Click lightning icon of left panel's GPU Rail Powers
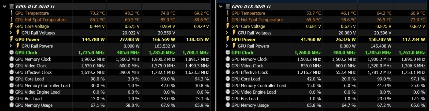 (18, 46)
